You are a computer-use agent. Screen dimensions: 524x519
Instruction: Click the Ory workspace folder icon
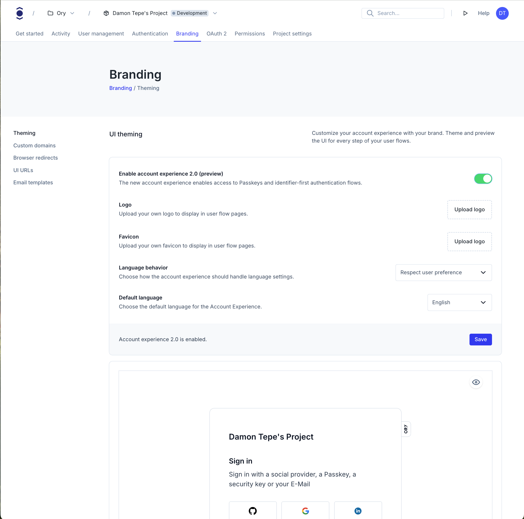(50, 13)
